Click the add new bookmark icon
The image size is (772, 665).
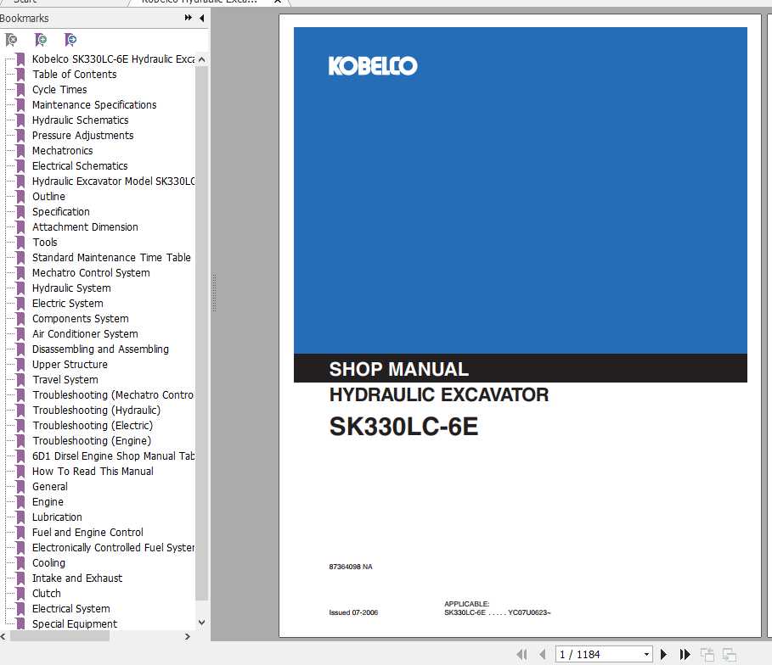pyautogui.click(x=41, y=39)
